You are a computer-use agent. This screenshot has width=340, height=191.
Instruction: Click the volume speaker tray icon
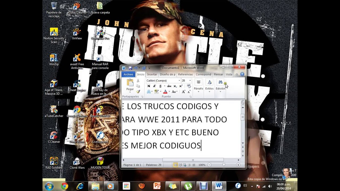(x=270, y=186)
